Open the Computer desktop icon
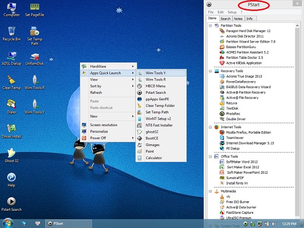The image size is (304, 228). tap(12, 10)
